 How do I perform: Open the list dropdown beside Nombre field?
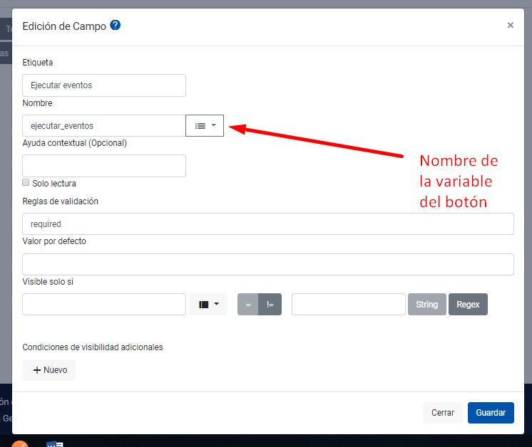pyautogui.click(x=205, y=126)
